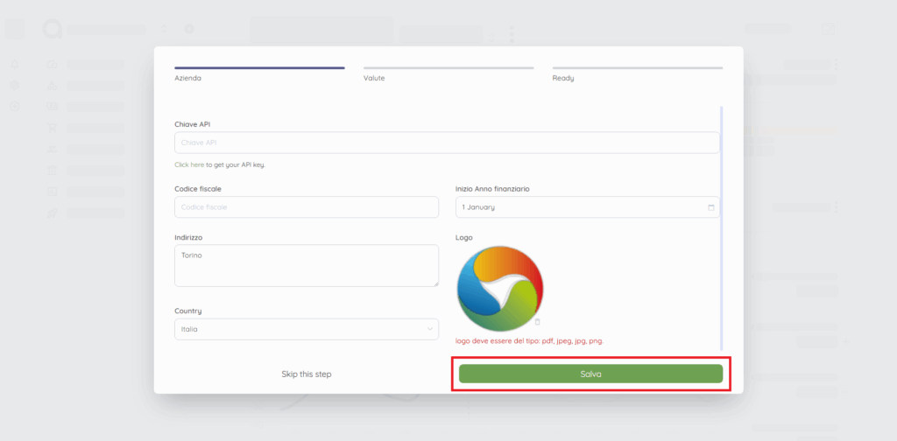Click Skip this step

[306, 374]
